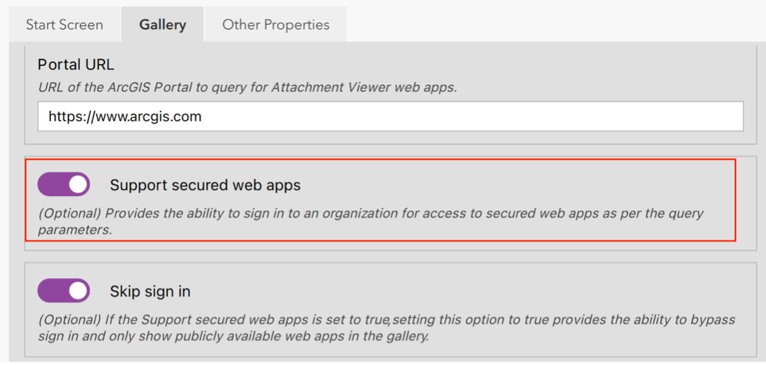766x365 pixels.
Task: Open the Other Properties tab
Action: click(276, 25)
